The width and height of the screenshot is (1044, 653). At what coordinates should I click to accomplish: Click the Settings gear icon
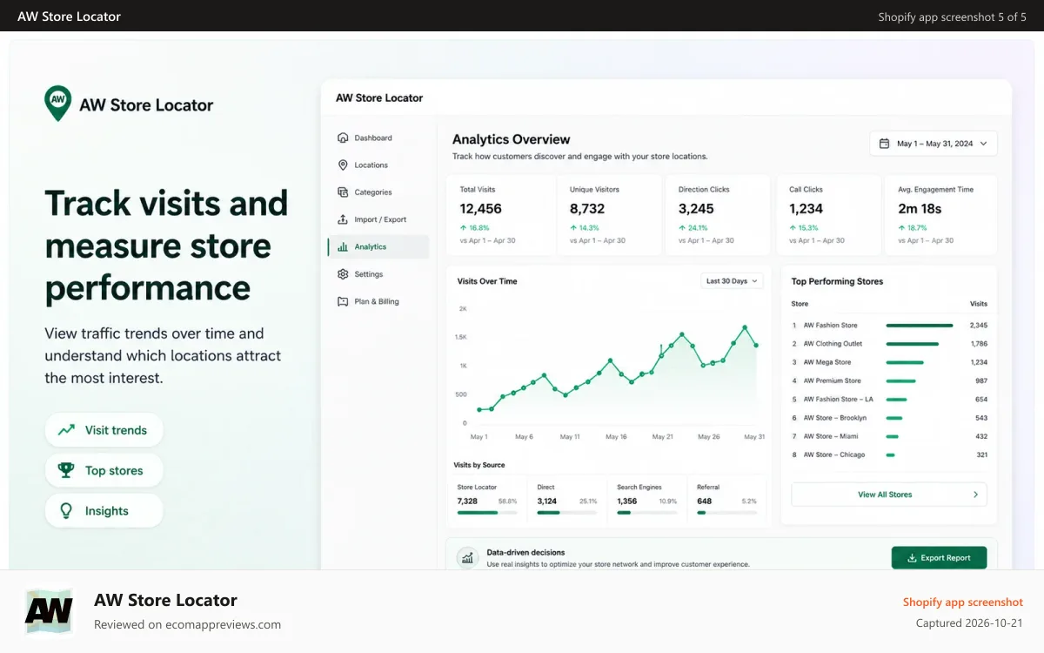pos(342,274)
